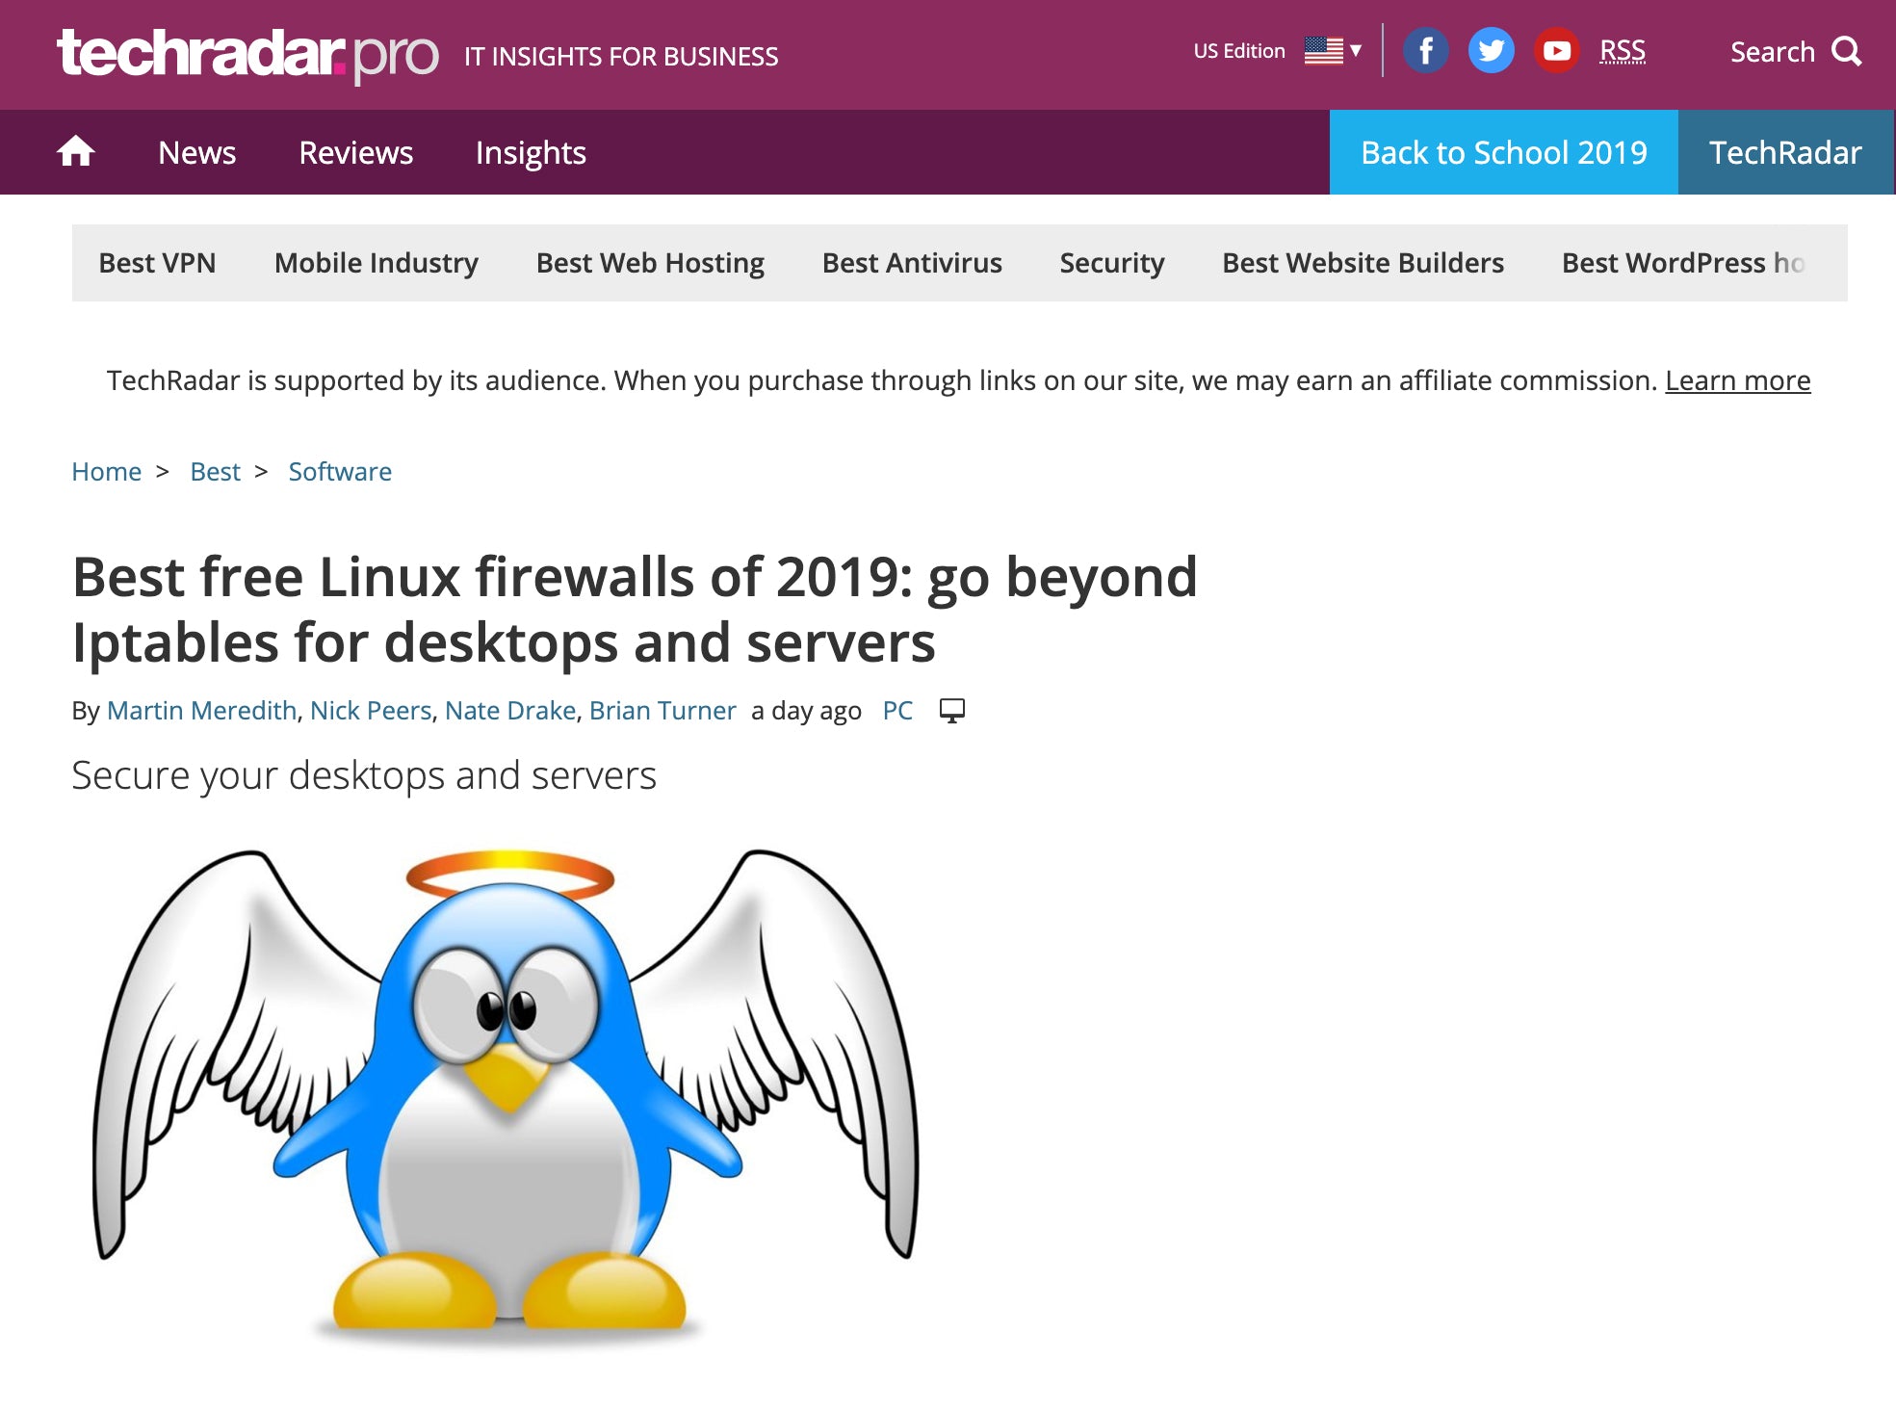The image size is (1896, 1411).
Task: Click the Back to School 2019 tab
Action: pos(1503,151)
